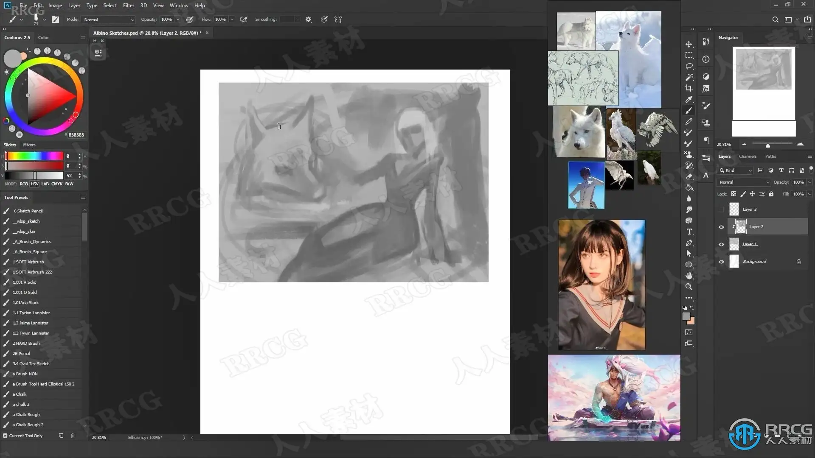This screenshot has width=815, height=458.
Task: Open the Filter menu
Action: pyautogui.click(x=128, y=6)
